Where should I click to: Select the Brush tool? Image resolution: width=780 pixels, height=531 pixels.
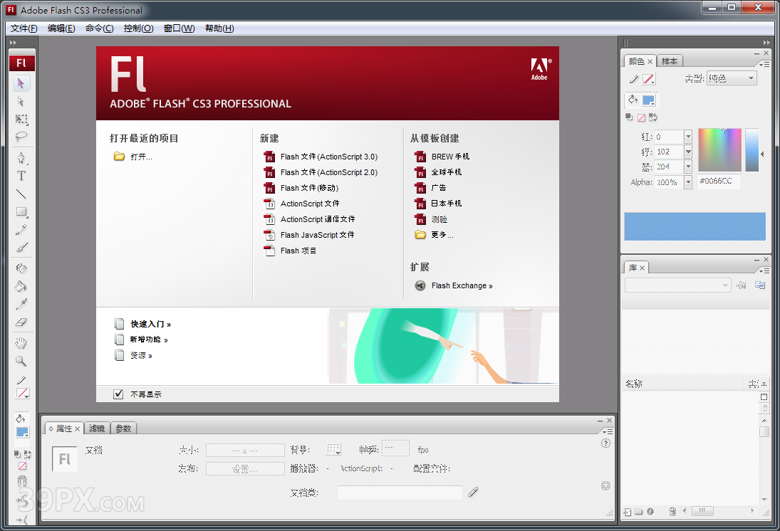21,247
